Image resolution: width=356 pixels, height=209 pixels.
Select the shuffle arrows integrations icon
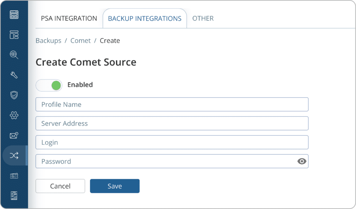tap(14, 156)
